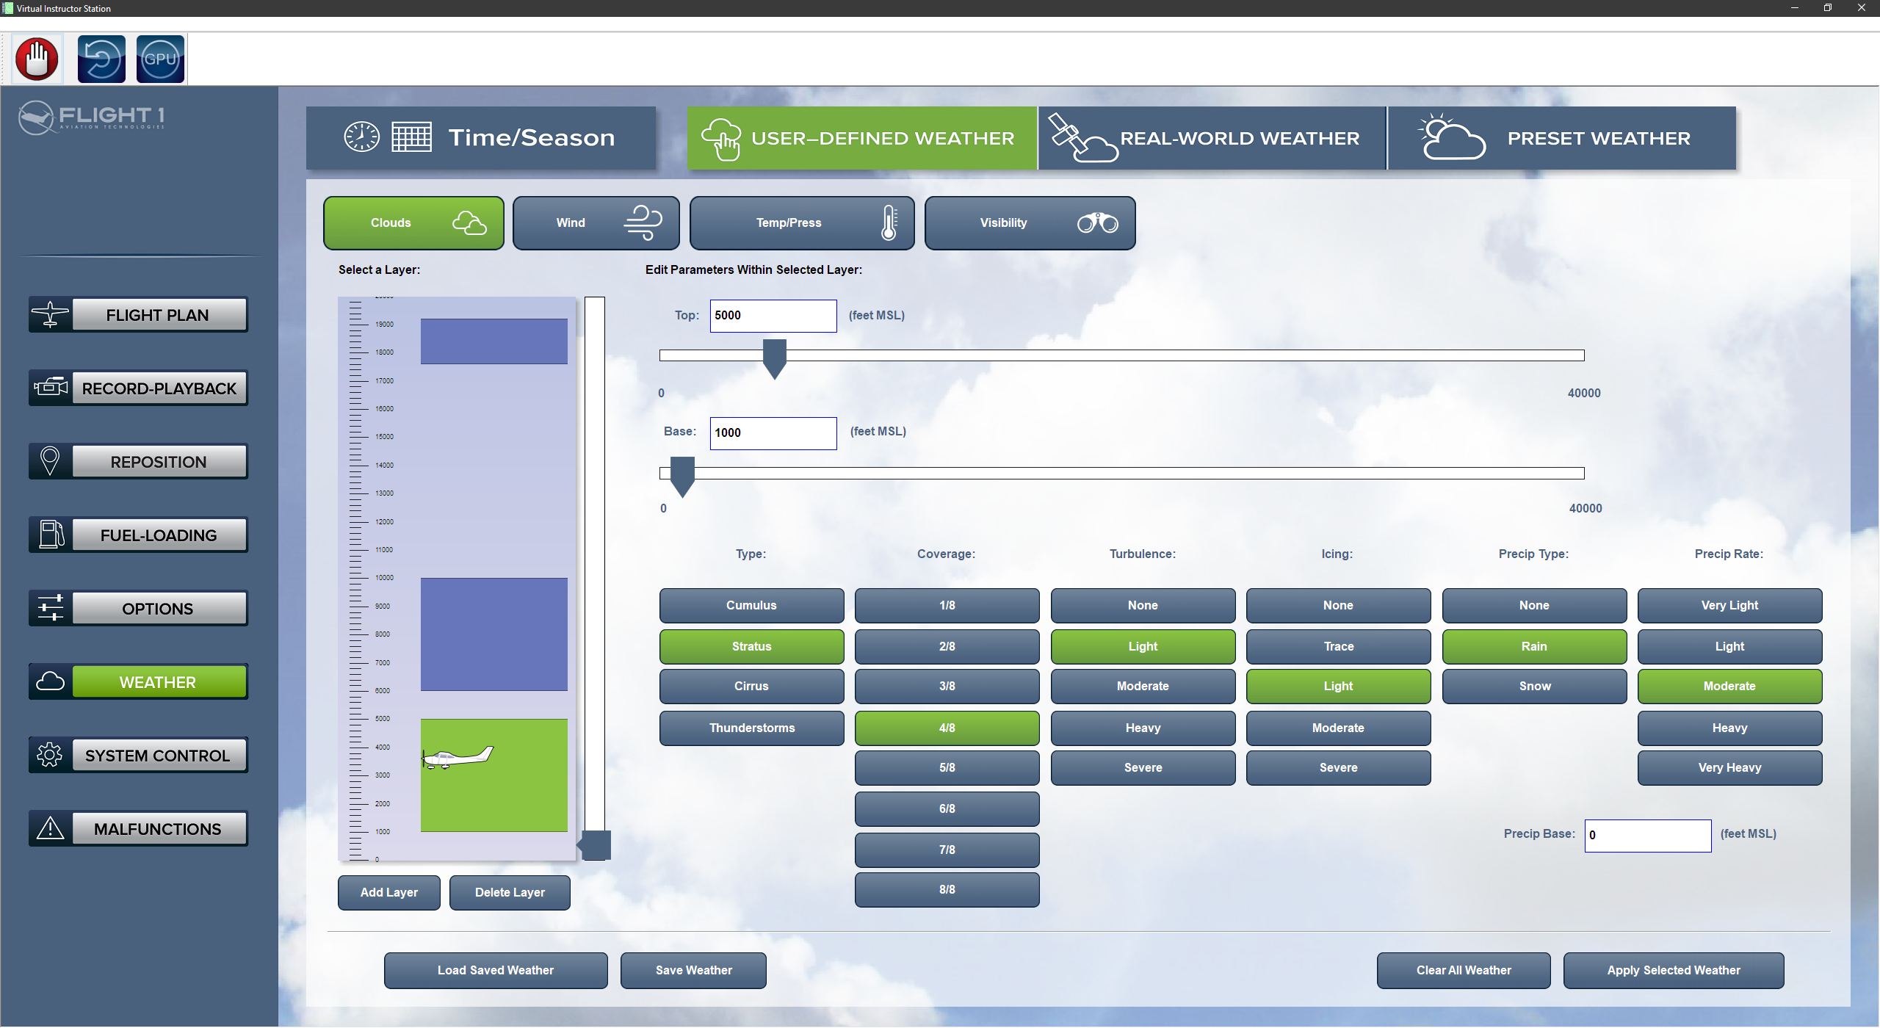Click Apply Selected Weather button
This screenshot has width=1880, height=1028.
[1673, 970]
